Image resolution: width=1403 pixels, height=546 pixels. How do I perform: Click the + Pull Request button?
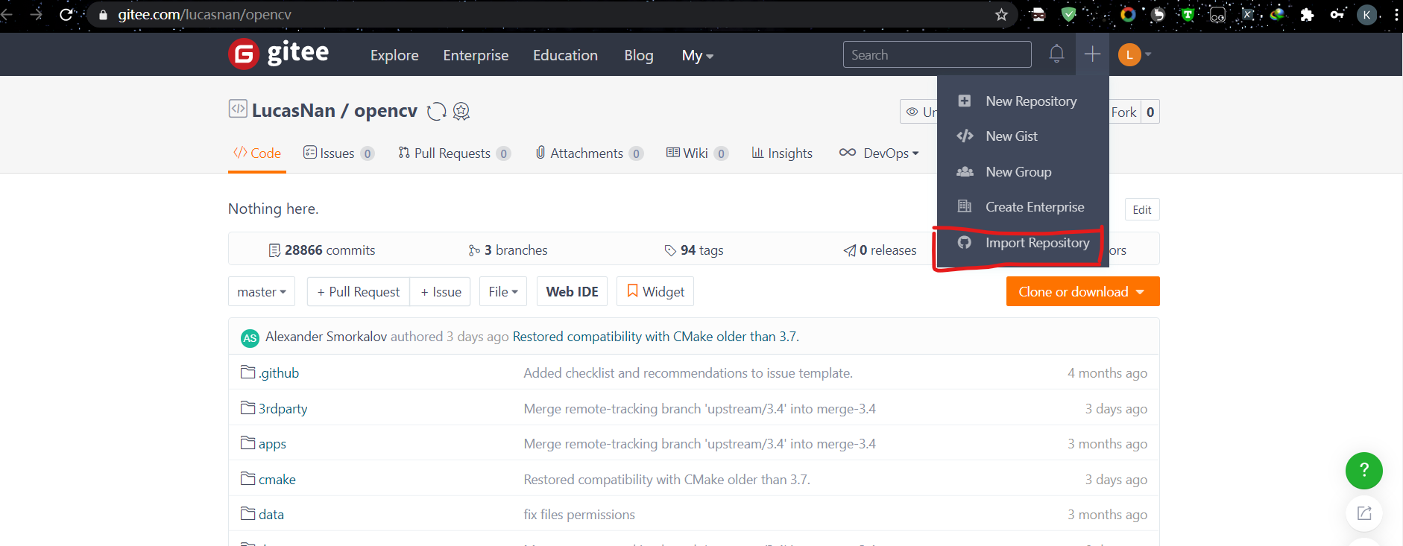coord(359,292)
